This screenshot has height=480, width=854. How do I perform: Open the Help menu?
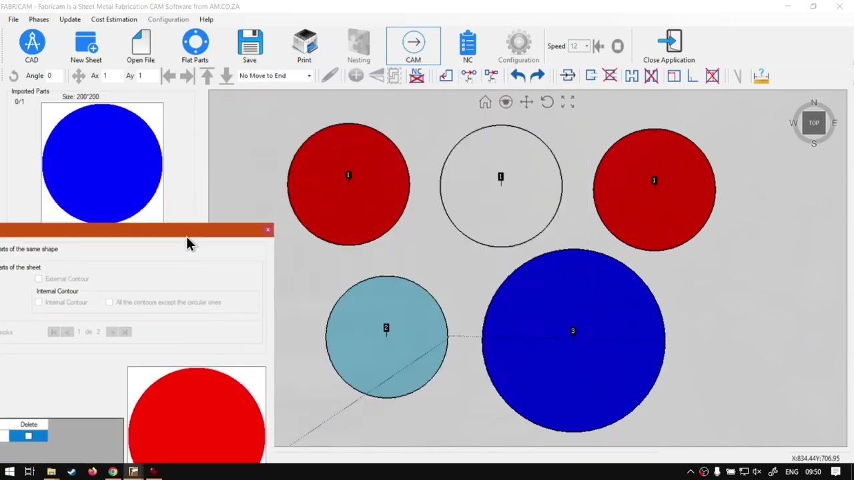206,19
